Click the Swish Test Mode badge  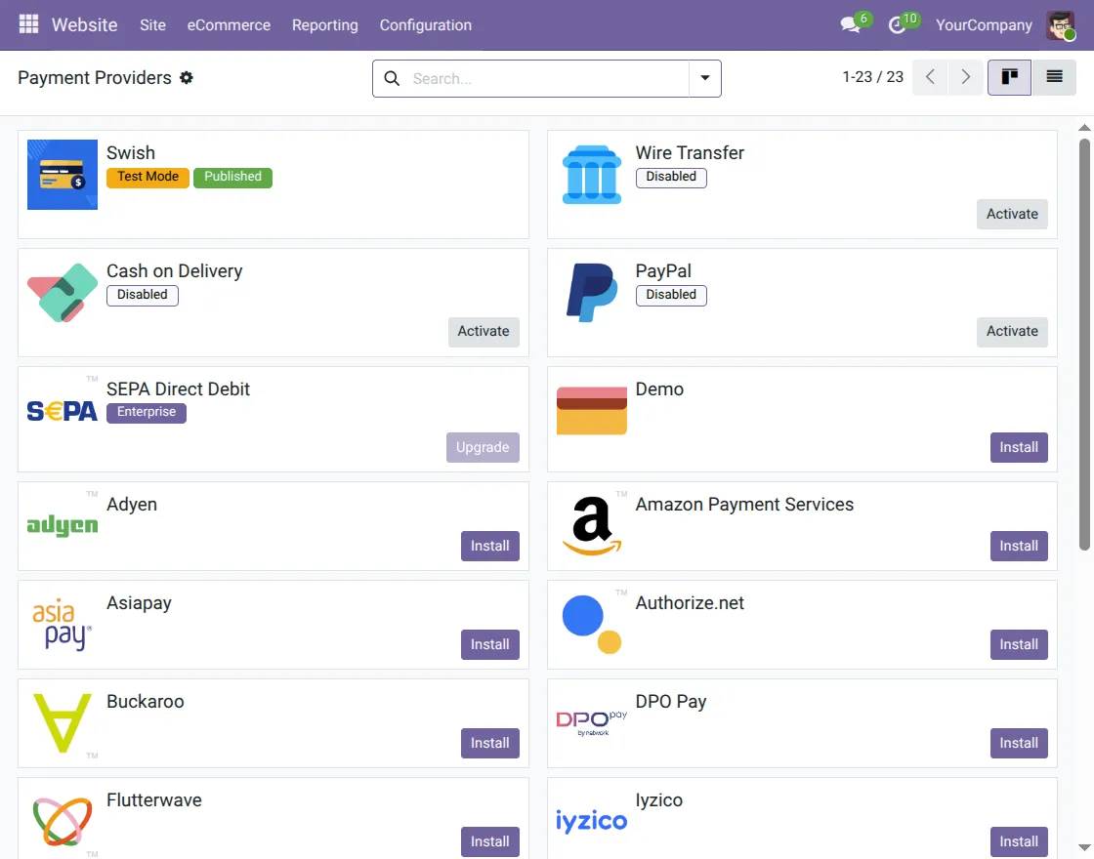pos(147,177)
